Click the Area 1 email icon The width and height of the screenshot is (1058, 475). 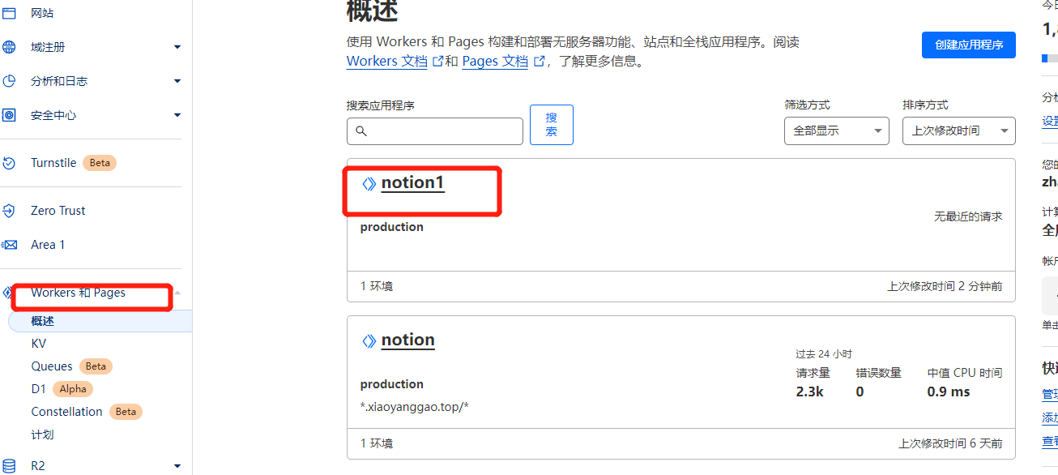(9, 245)
